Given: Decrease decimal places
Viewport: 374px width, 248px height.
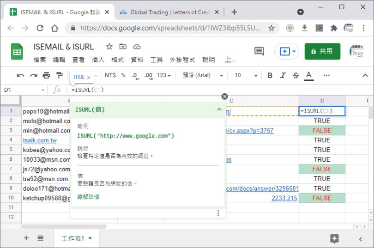Looking at the screenshot, I should pos(135,76).
